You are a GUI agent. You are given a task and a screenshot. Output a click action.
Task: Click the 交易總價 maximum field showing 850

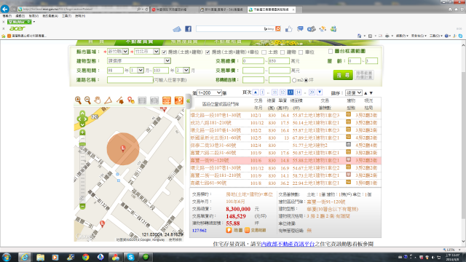(x=279, y=61)
